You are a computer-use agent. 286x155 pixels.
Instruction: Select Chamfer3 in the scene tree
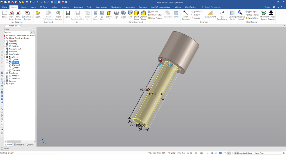(x=16, y=70)
